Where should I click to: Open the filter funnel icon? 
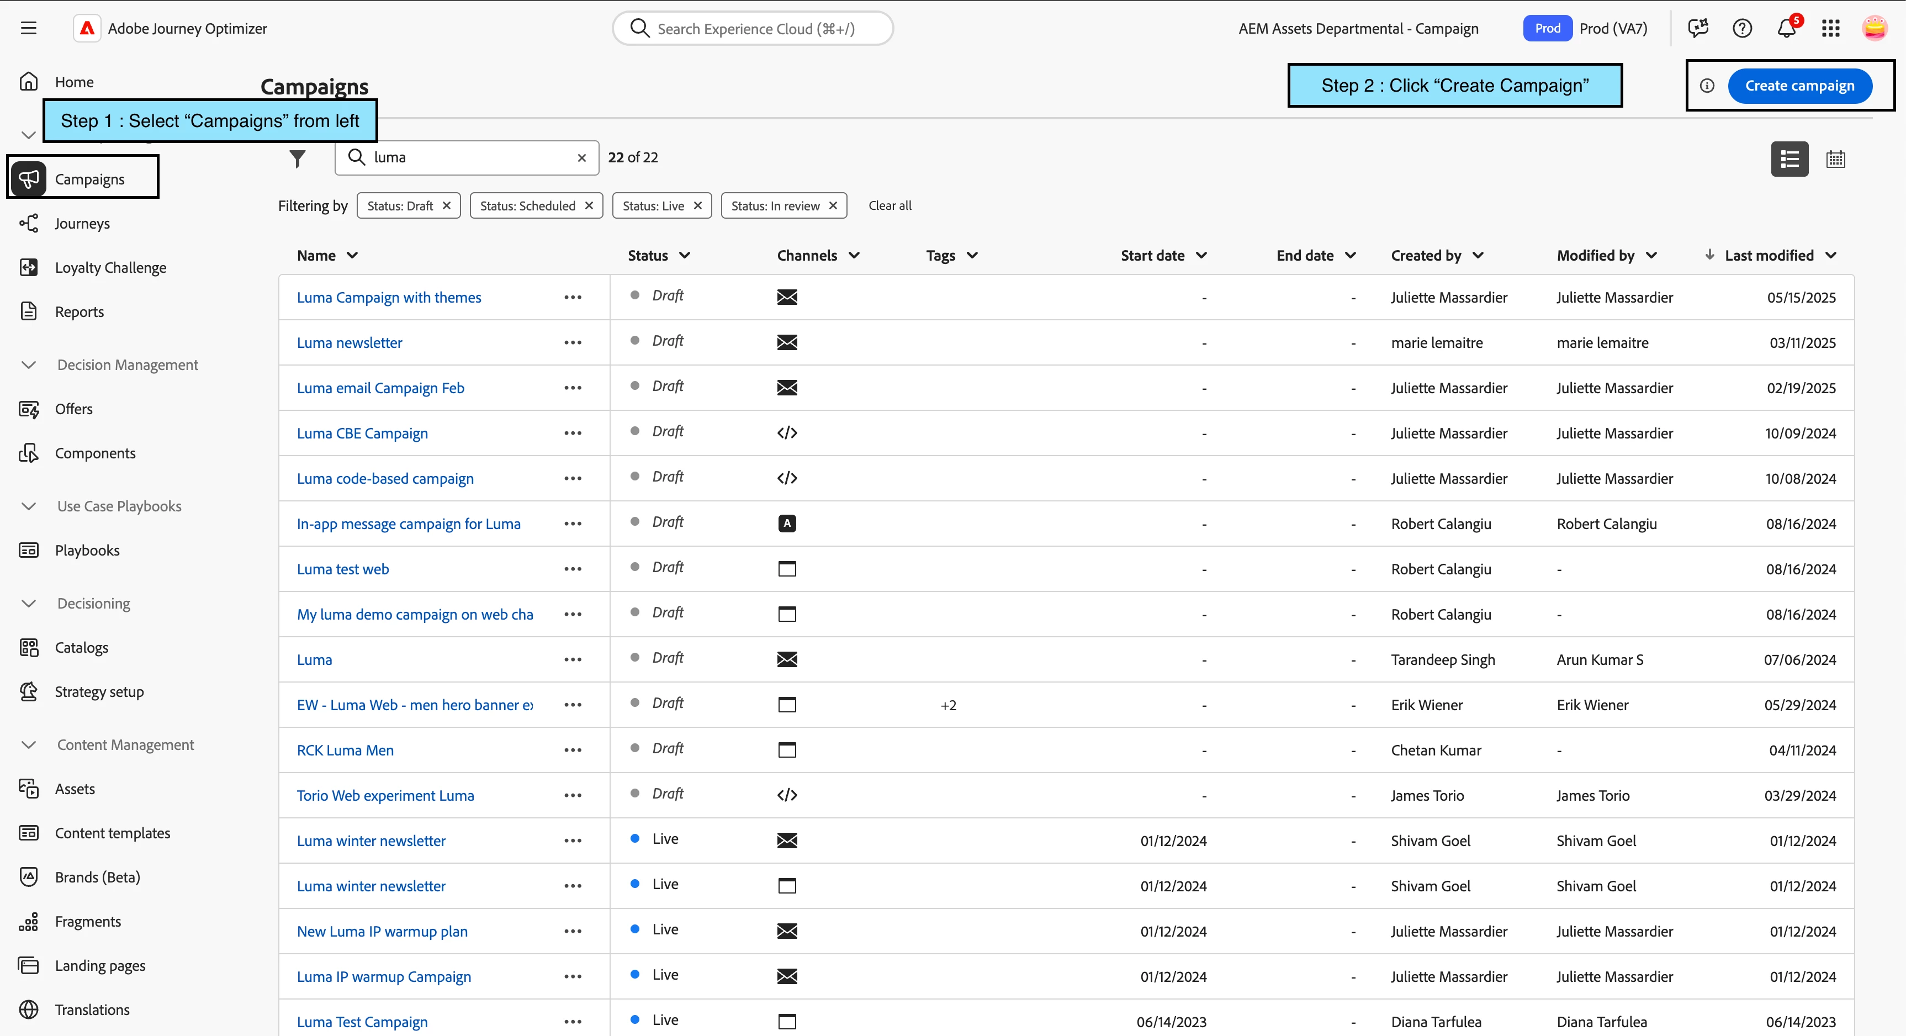pyautogui.click(x=298, y=158)
